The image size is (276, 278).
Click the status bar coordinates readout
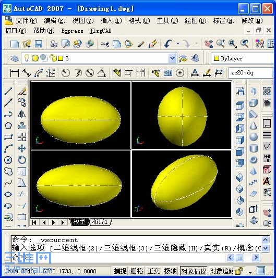pos(51,271)
